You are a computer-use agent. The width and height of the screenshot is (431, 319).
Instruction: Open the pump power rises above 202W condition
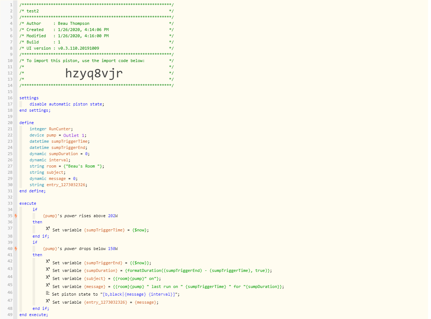pyautogui.click(x=80, y=216)
